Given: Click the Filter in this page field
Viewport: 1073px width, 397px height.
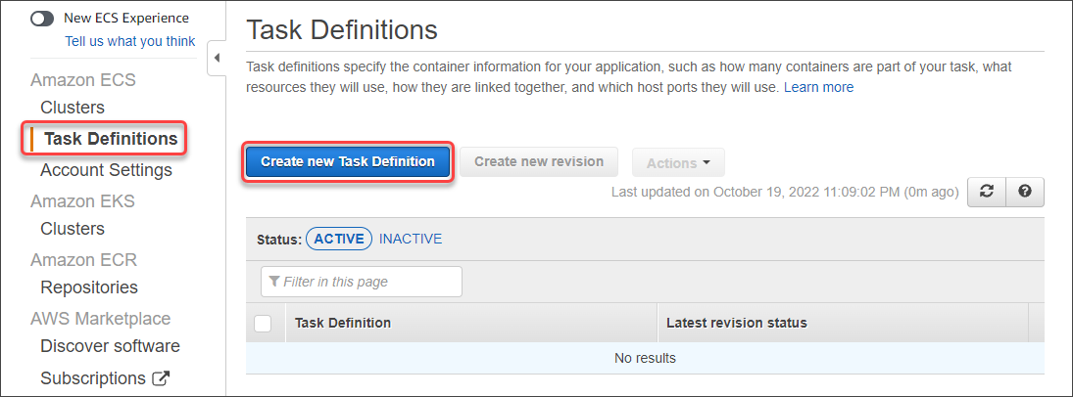Looking at the screenshot, I should click(362, 282).
